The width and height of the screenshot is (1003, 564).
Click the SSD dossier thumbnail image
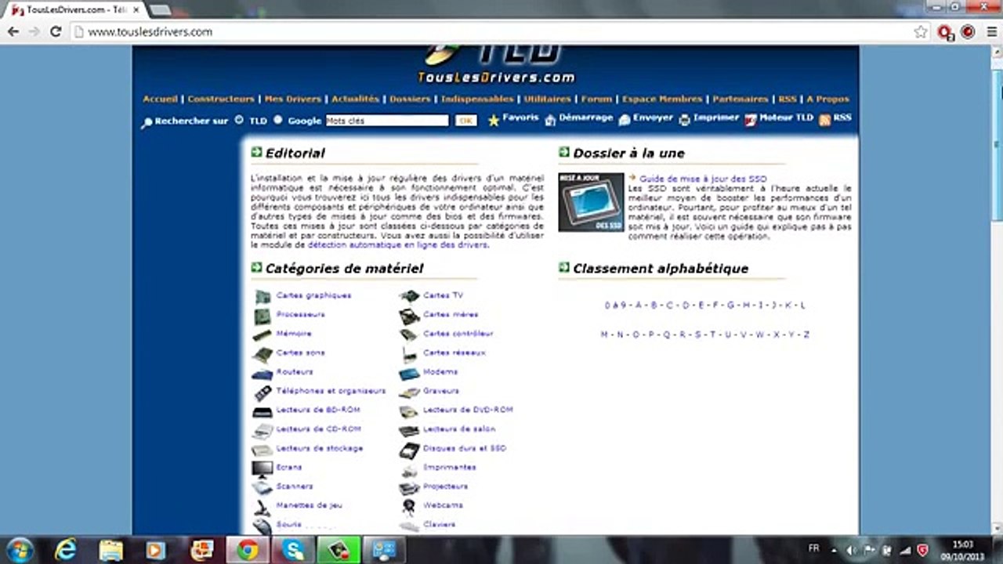591,202
